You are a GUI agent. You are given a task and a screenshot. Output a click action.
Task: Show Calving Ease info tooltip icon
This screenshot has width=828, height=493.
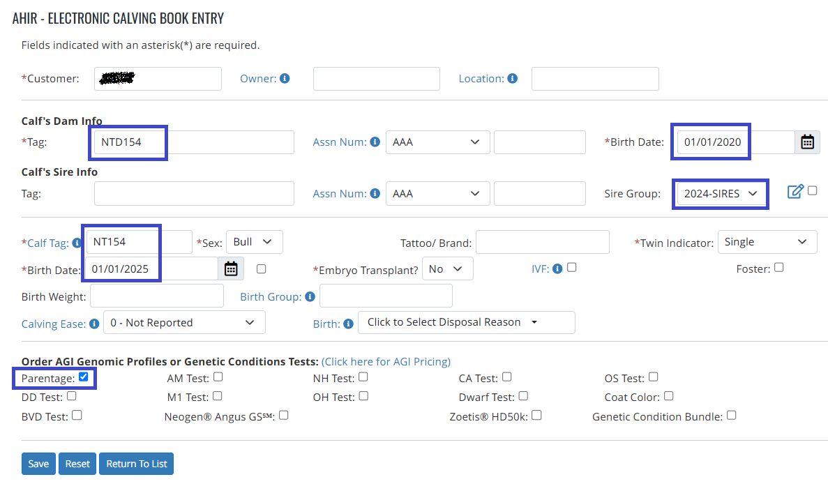point(94,324)
